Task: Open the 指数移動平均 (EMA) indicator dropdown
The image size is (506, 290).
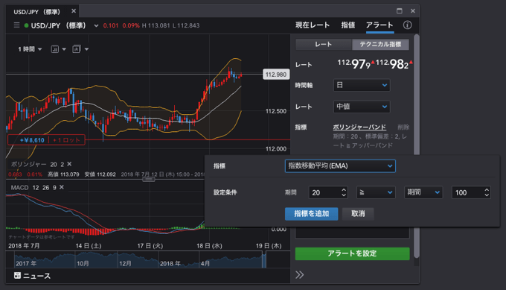Action: (340, 166)
